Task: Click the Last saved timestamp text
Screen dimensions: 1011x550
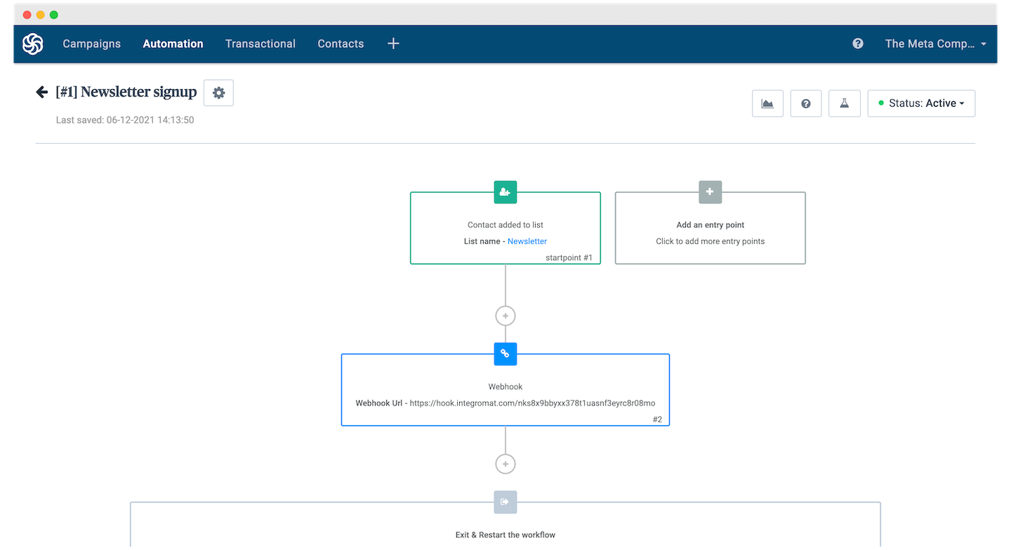Action: pyautogui.click(x=125, y=120)
